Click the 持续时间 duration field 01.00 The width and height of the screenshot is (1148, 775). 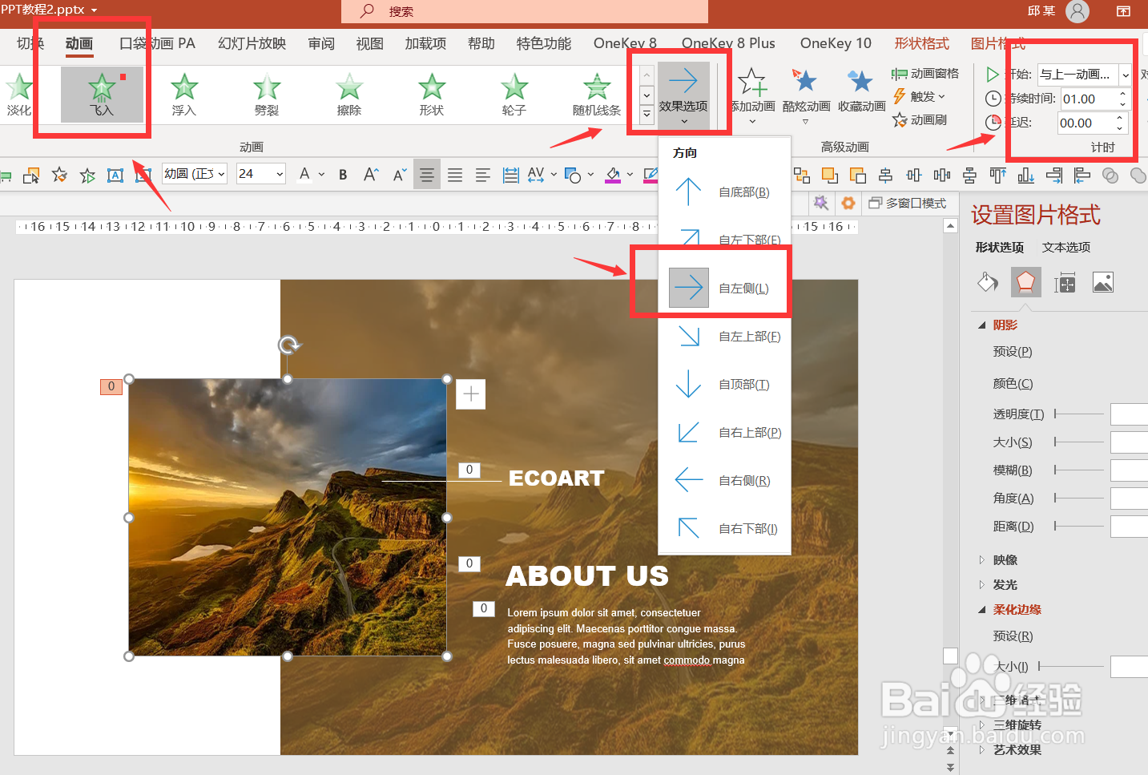pyautogui.click(x=1094, y=99)
